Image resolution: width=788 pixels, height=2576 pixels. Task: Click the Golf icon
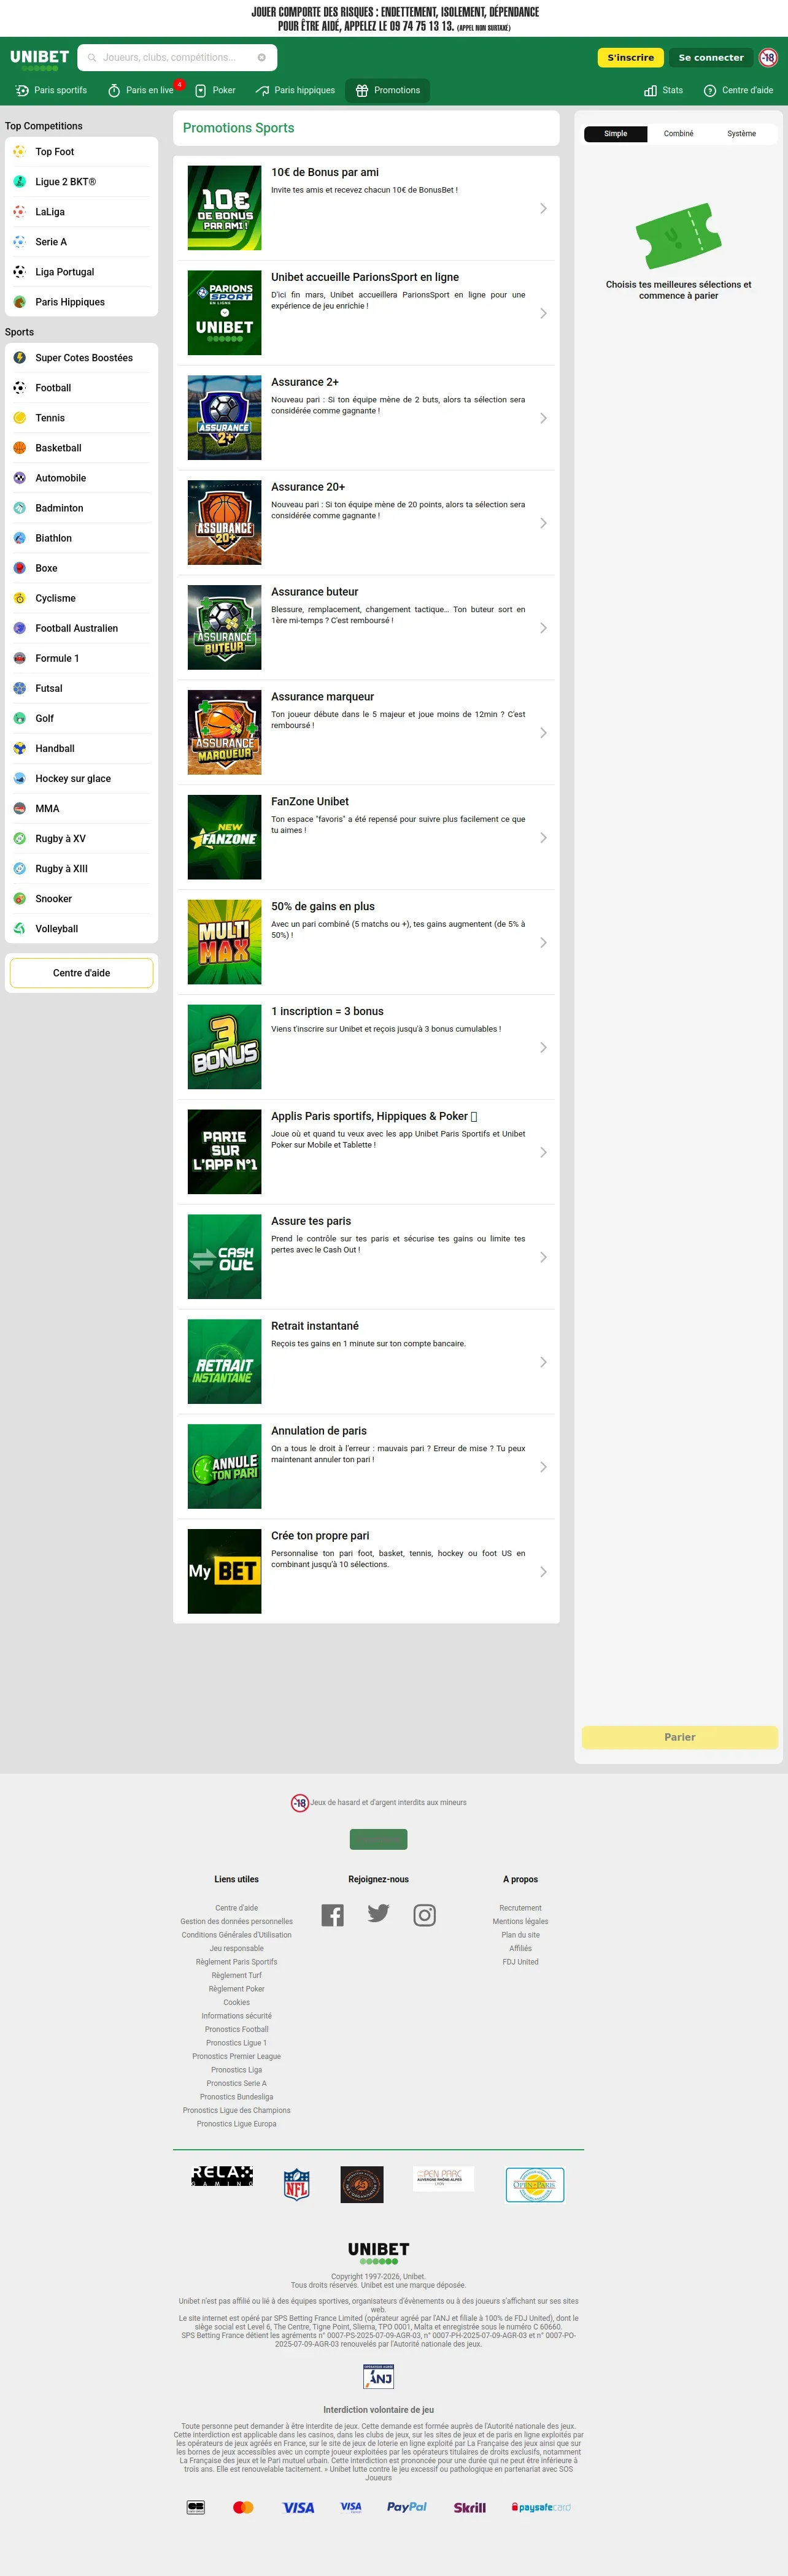tap(19, 718)
